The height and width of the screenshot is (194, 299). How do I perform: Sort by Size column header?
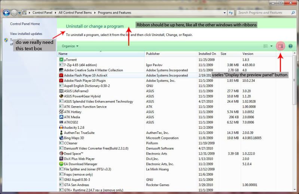pyautogui.click(x=230, y=54)
